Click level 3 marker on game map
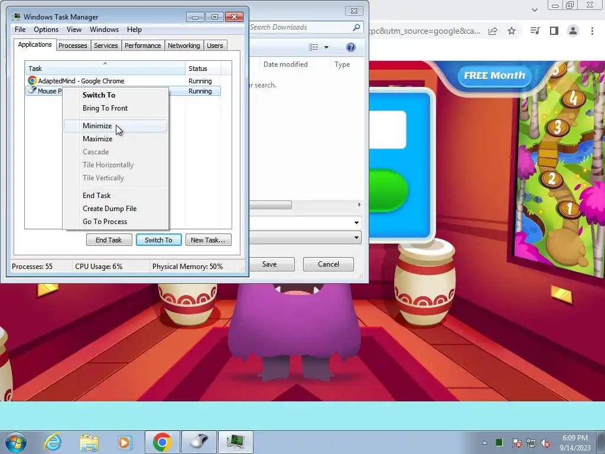Viewport: 605px width, 454px height. click(558, 127)
